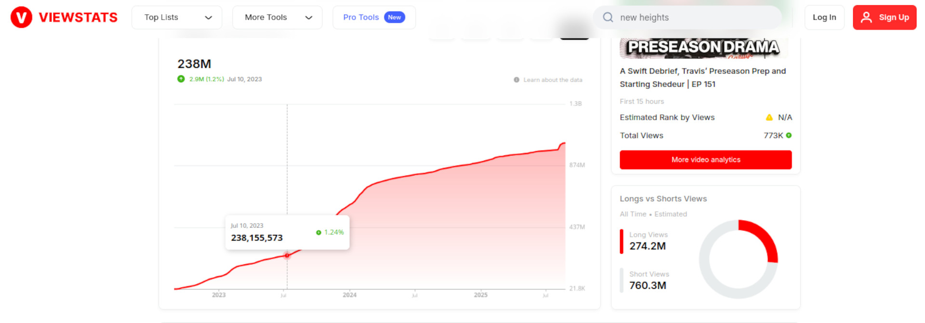Click the red data point on the chart
925x323 pixels.
point(287,256)
